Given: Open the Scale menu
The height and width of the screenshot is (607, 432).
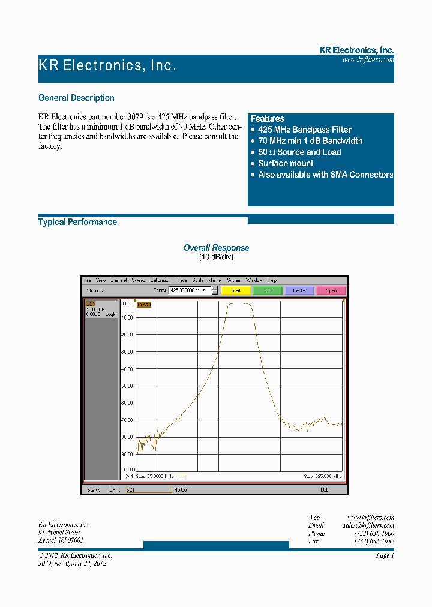Looking at the screenshot, I should click(198, 280).
